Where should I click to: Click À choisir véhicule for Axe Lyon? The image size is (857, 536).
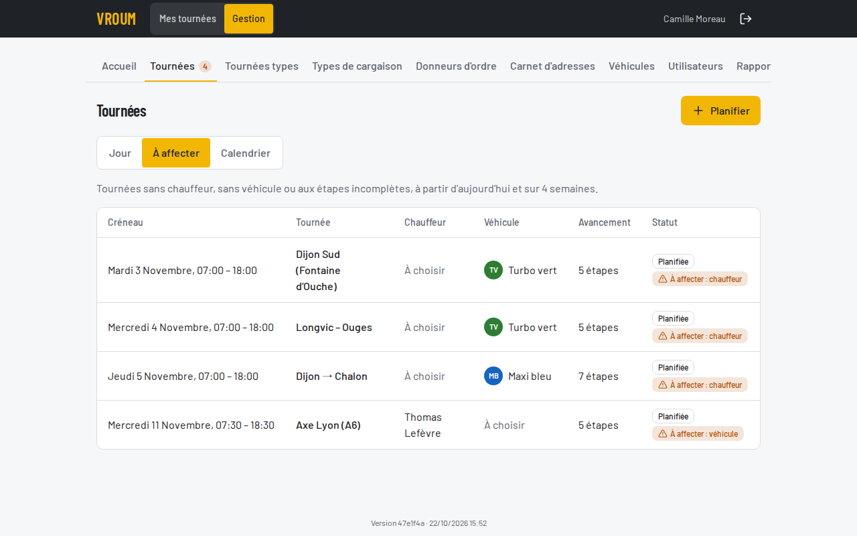tap(504, 425)
